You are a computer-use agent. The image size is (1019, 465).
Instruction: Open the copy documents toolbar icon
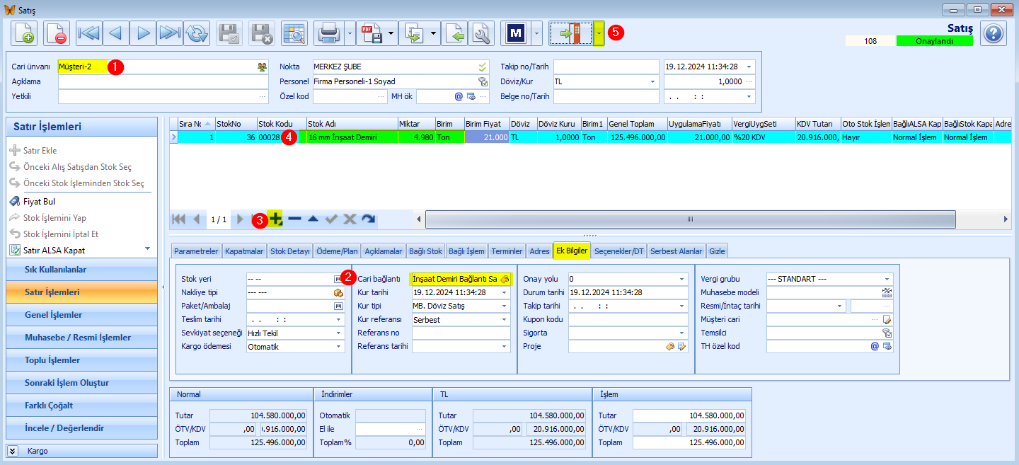[413, 33]
